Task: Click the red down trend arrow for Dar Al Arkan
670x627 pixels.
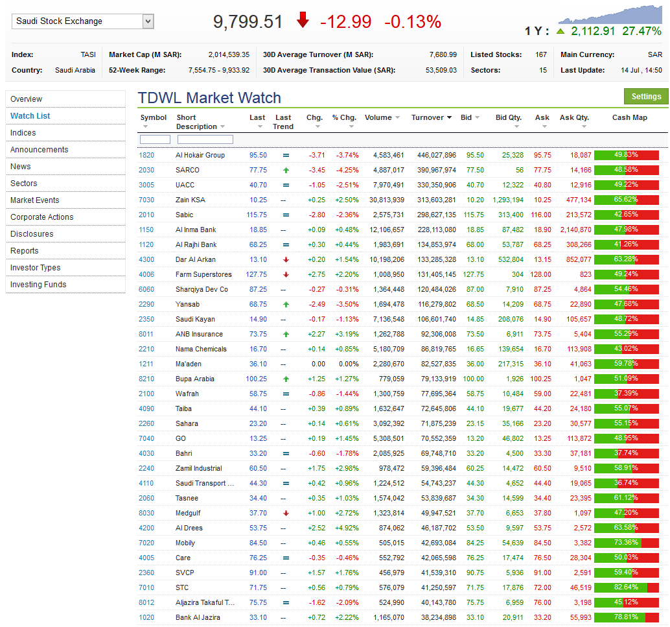Action: (x=286, y=259)
